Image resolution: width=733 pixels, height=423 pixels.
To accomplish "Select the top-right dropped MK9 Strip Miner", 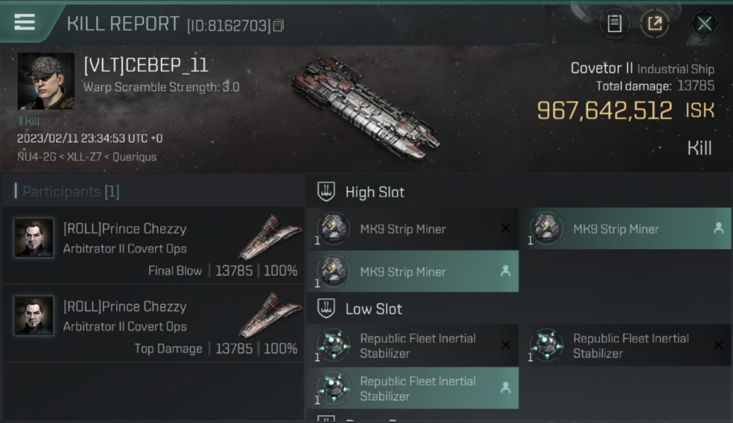I will (625, 229).
